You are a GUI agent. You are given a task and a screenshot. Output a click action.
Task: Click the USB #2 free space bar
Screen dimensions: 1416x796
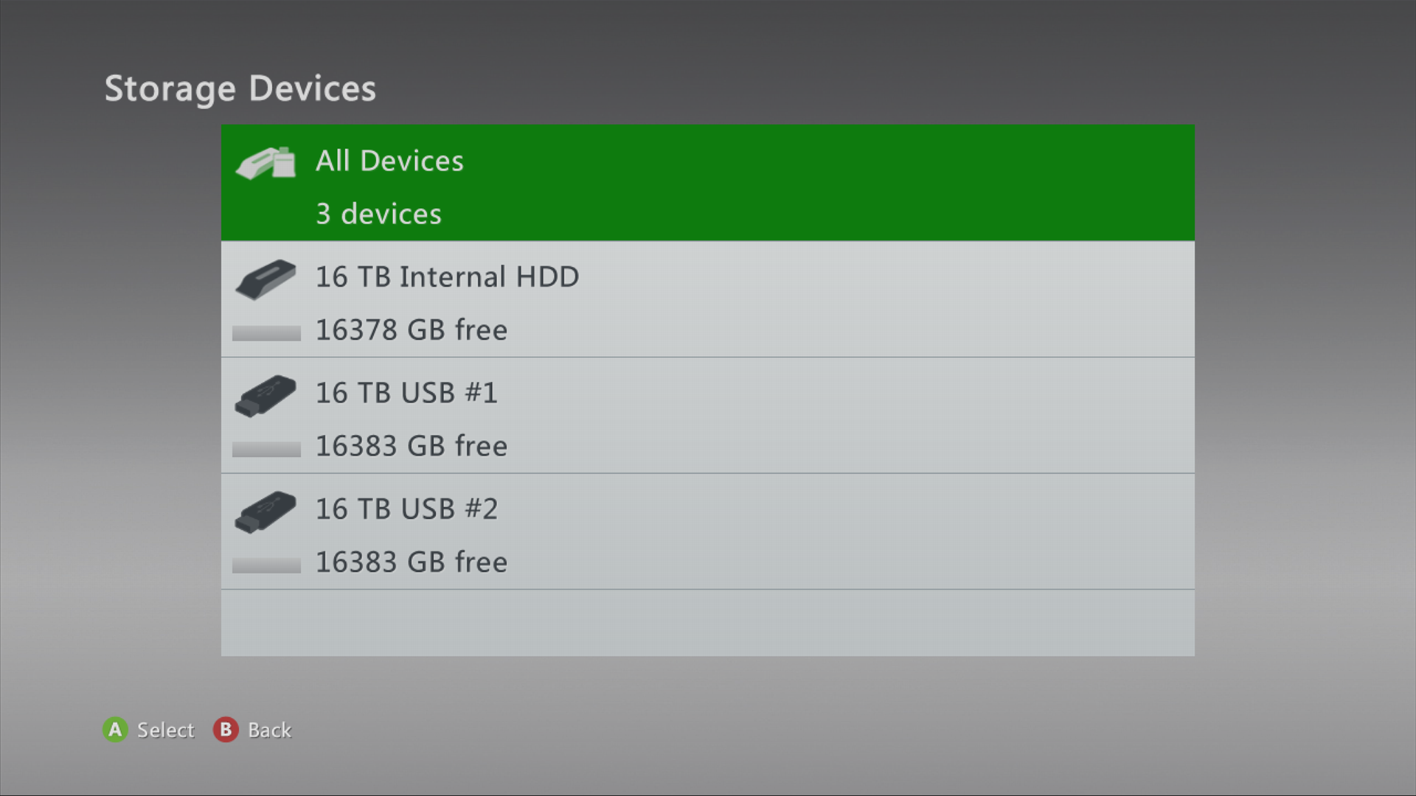pyautogui.click(x=266, y=565)
